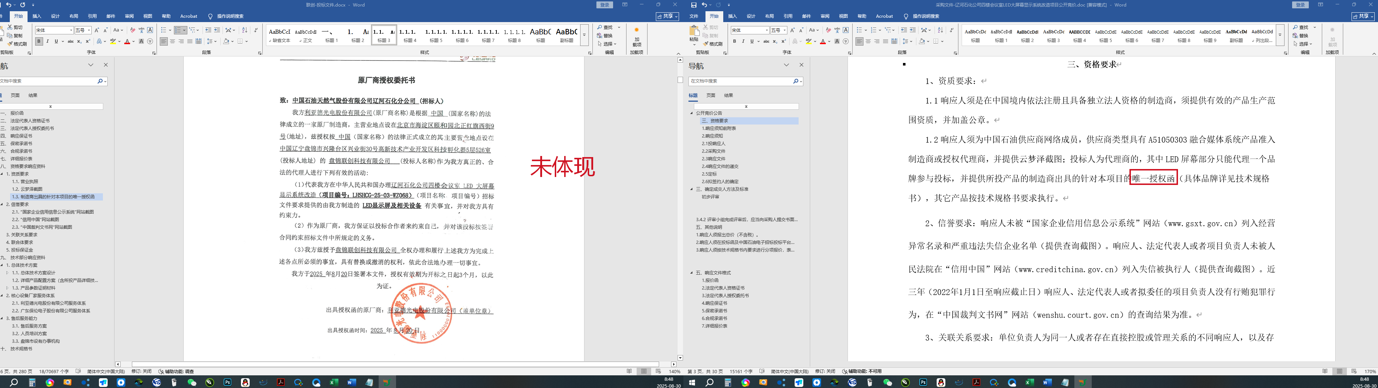Viewport: 1378px width, 388px height.
Task: Close navigation pane in left Word window
Action: [105, 65]
